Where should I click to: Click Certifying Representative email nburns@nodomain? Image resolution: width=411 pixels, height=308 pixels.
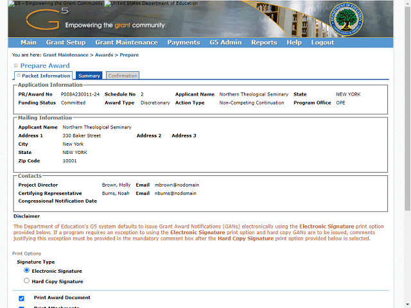pyautogui.click(x=175, y=193)
